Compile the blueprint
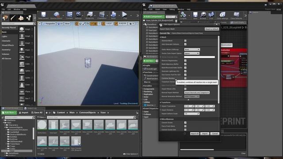Screen dimensions: 283x159 (x=183, y=15)
